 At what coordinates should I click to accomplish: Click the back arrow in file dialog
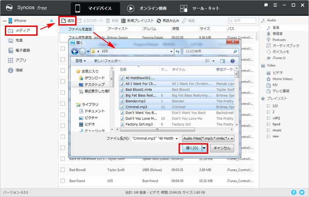[x=75, y=52]
